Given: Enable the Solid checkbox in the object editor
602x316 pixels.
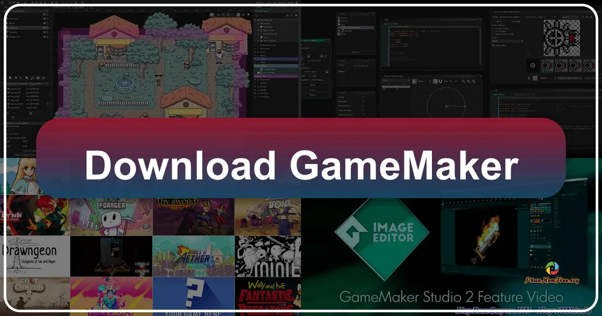Looking at the screenshot, I should click(311, 76).
